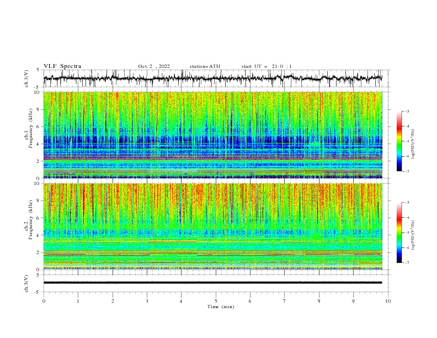Click the '-5' tick on ch.1 colorbar
The image size is (437, 338).
(407, 141)
